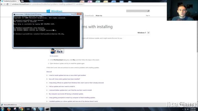Open the Action Center flag icon in tray
The image size is (198, 111).
(185, 109)
